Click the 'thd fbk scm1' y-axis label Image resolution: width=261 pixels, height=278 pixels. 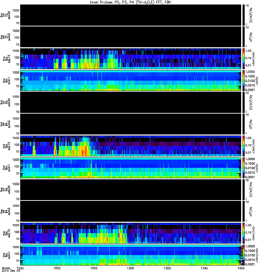[7, 168]
